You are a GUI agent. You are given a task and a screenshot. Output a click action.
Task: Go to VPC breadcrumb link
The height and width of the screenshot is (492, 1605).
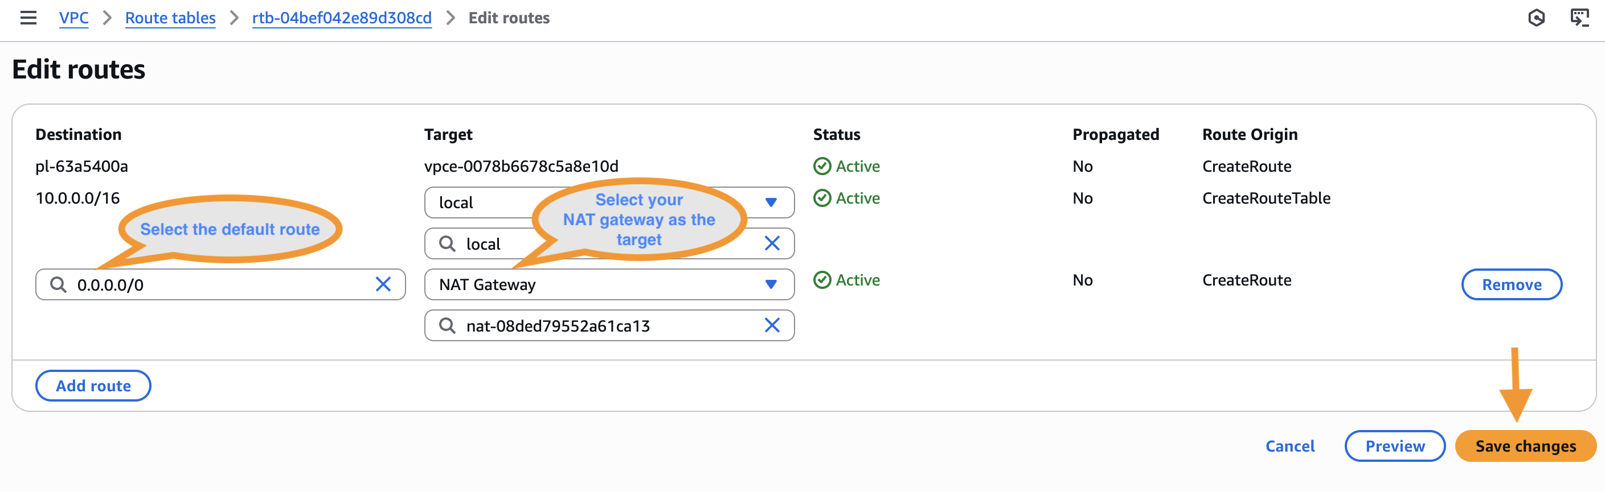point(73,18)
